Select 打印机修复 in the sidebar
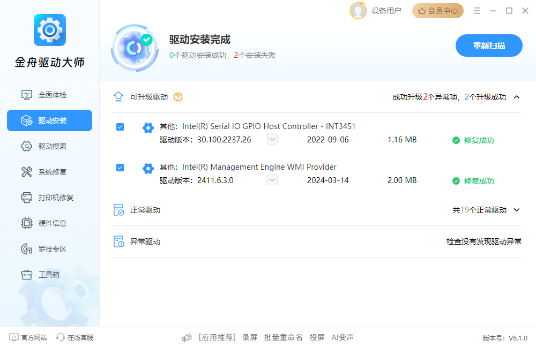 coord(56,198)
